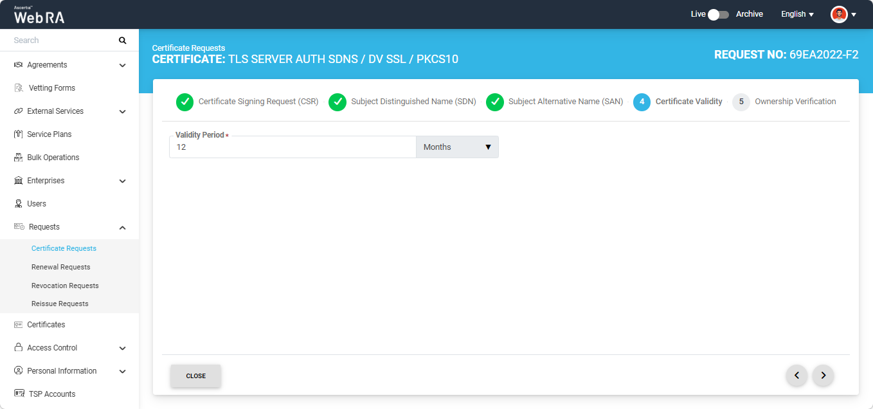Expand the Enterprises chevron
This screenshot has width=873, height=409.
click(123, 181)
